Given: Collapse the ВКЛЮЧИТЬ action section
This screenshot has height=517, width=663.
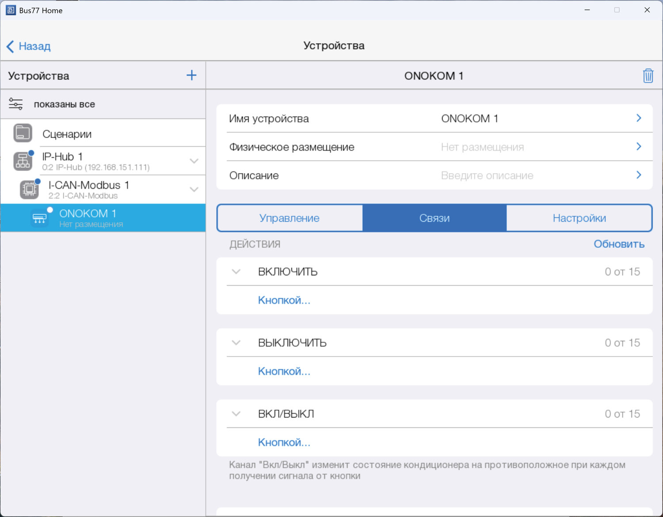Looking at the screenshot, I should 236,272.
